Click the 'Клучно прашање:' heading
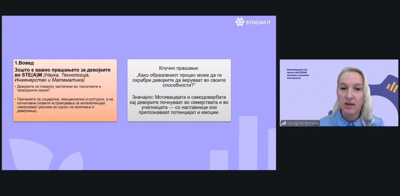This screenshot has height=196, width=400. point(179,68)
